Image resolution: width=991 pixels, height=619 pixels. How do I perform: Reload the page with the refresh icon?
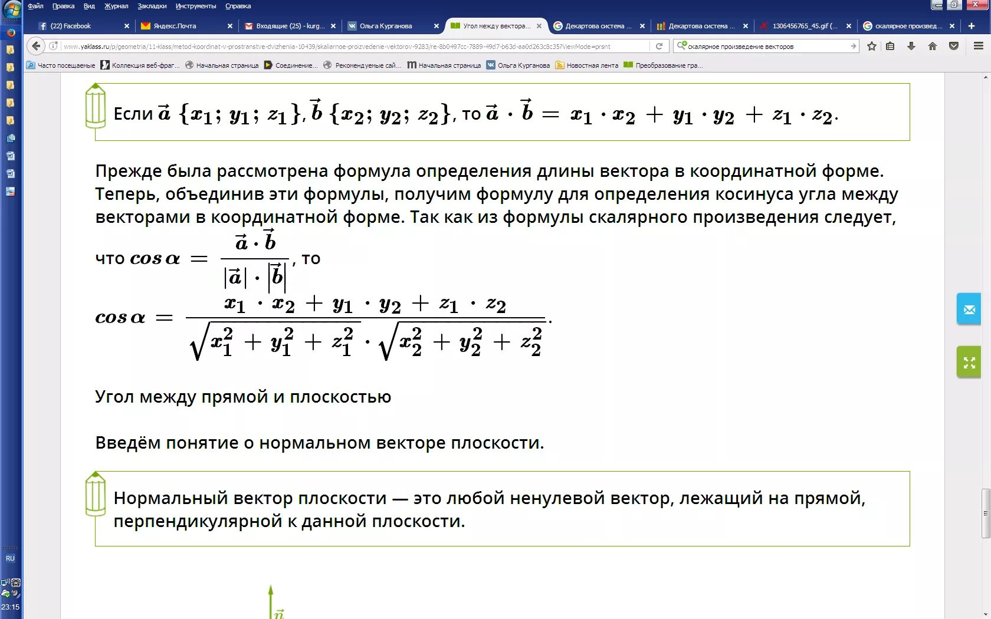[x=659, y=46]
